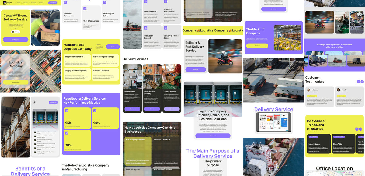This screenshot has width=365, height=176.
Task: Select Home in the navigation bar
Action: coord(19,3)
